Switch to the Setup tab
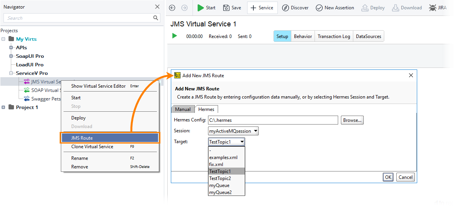The image size is (454, 206). coord(282,36)
